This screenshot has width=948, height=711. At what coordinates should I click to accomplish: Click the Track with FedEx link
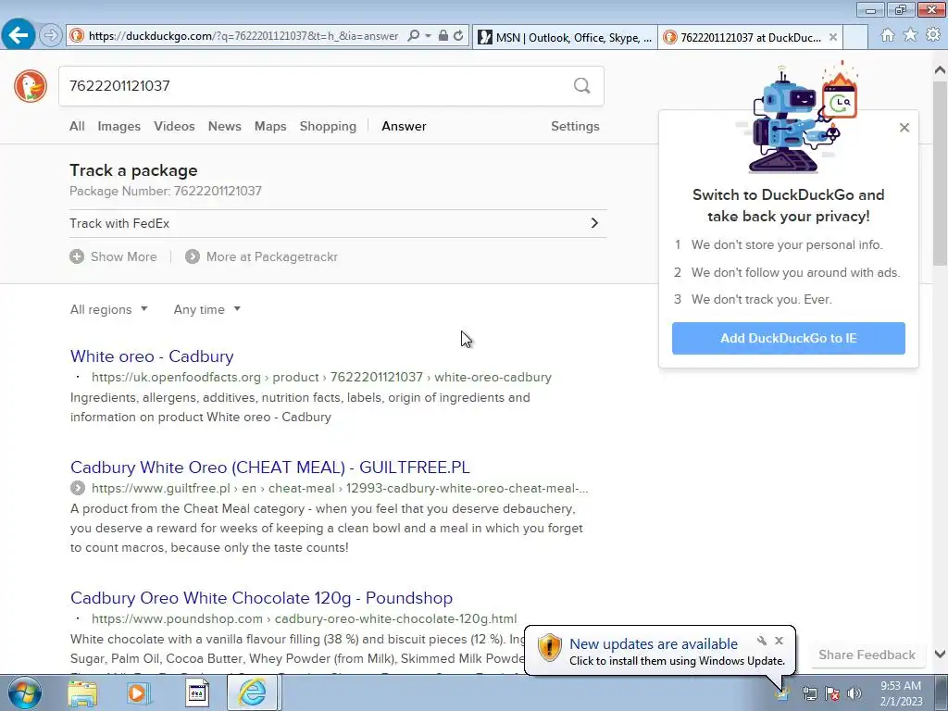point(119,223)
